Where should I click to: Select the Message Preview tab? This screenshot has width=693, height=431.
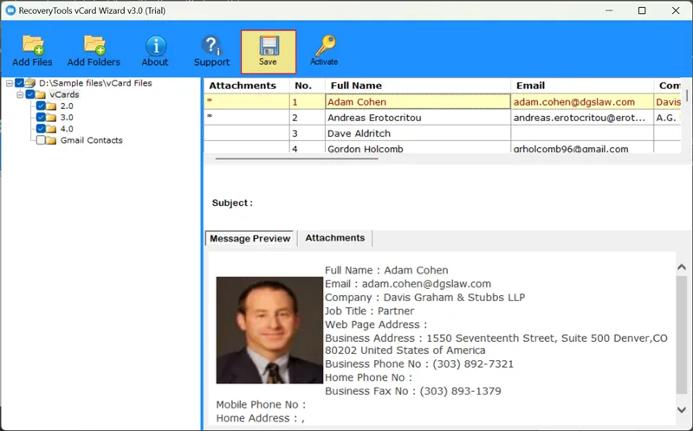pos(250,239)
